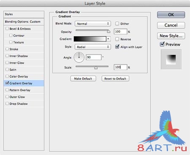Click the Cancel button
The height and width of the screenshot is (155, 190).
[171, 25]
